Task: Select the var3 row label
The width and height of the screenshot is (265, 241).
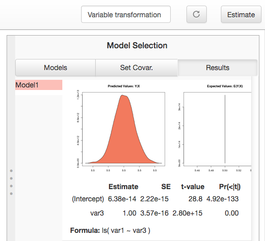Action: click(97, 213)
